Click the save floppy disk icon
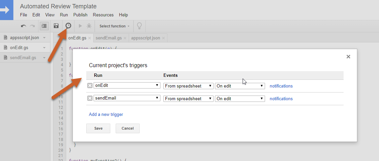 tap(56, 26)
